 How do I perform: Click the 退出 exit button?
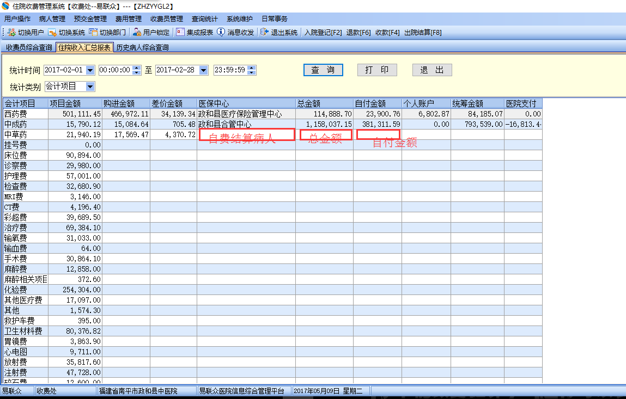(432, 70)
